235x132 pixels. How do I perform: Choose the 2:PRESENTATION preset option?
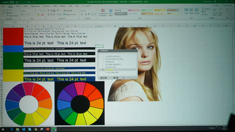103,59
